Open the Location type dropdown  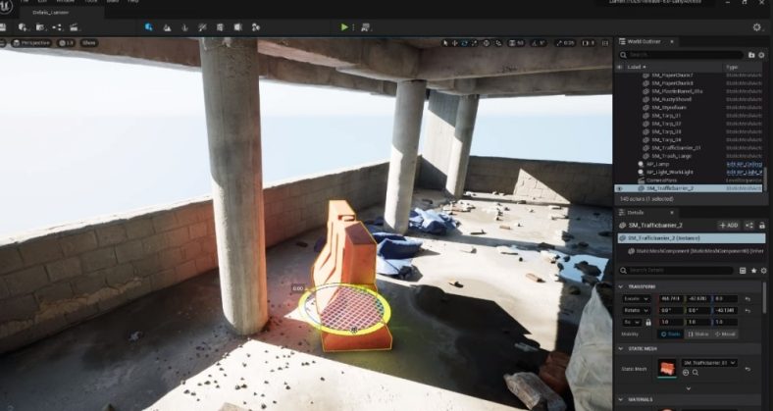click(x=637, y=298)
